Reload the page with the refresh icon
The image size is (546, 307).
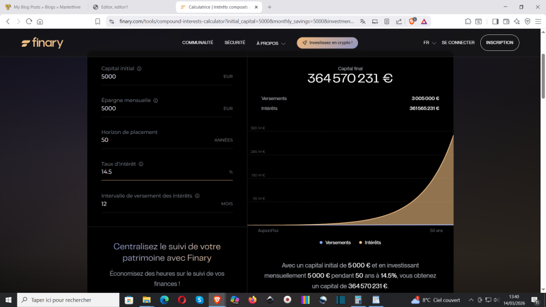[x=29, y=21]
